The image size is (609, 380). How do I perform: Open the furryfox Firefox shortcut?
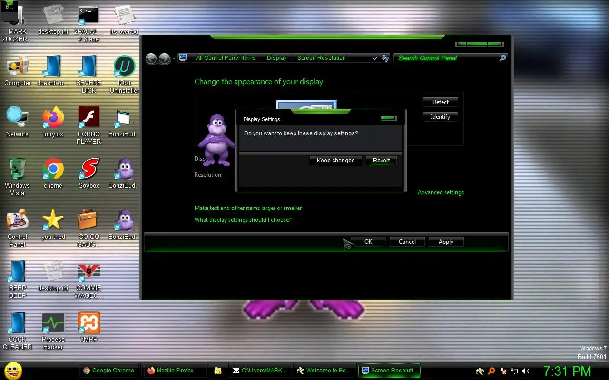pos(53,122)
